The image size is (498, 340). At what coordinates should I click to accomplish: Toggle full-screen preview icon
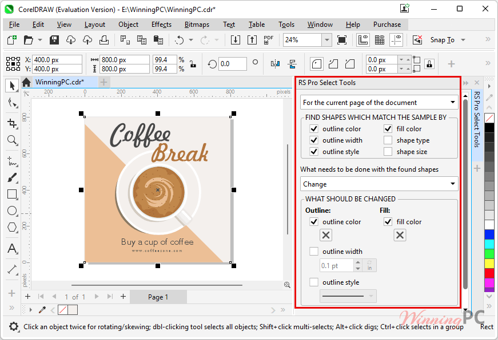point(342,40)
